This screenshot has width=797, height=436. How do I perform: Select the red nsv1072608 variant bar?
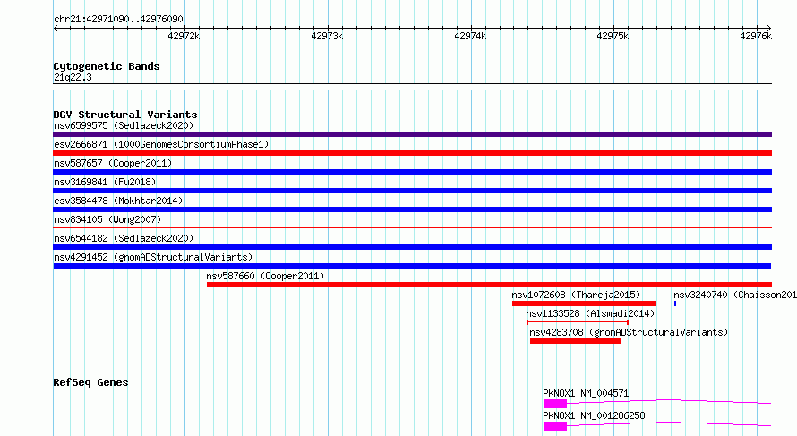pos(584,303)
